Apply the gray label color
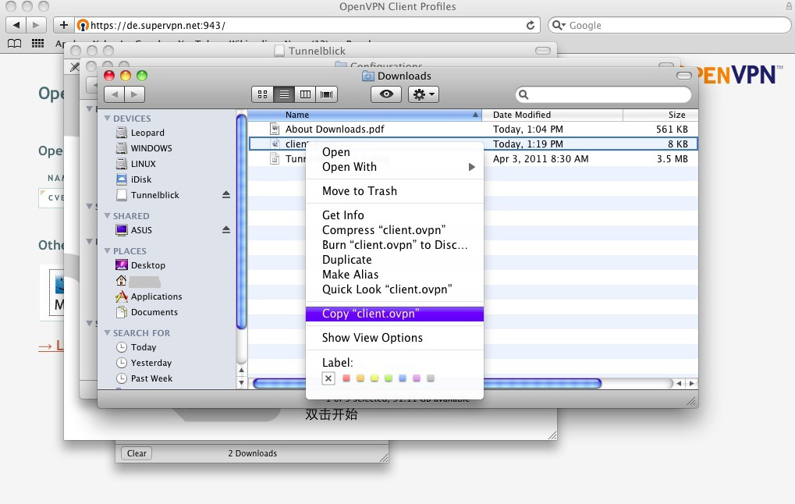This screenshot has width=795, height=504. (431, 378)
